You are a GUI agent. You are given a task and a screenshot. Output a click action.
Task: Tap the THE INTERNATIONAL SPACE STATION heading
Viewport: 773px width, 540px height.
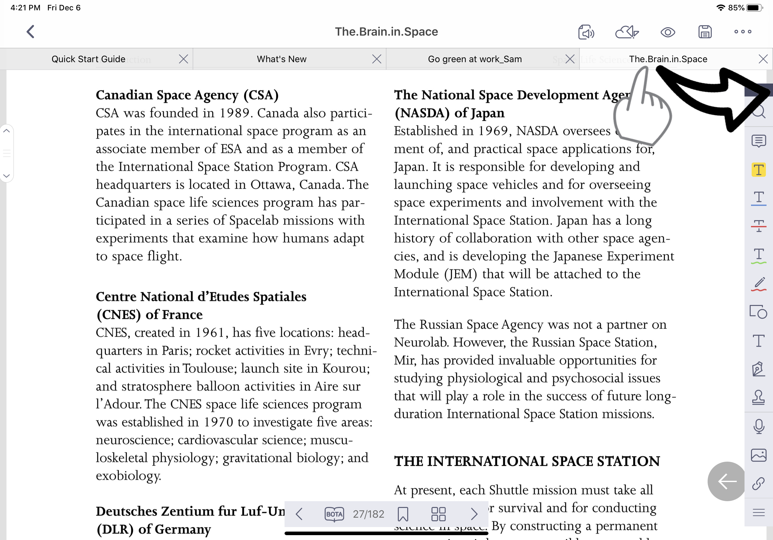[527, 461]
